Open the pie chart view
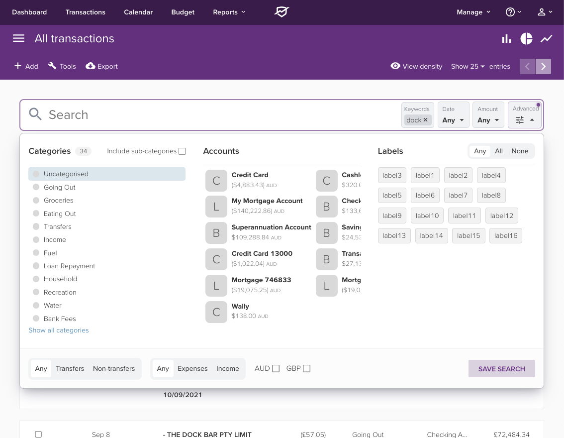The image size is (564, 438). [x=526, y=38]
